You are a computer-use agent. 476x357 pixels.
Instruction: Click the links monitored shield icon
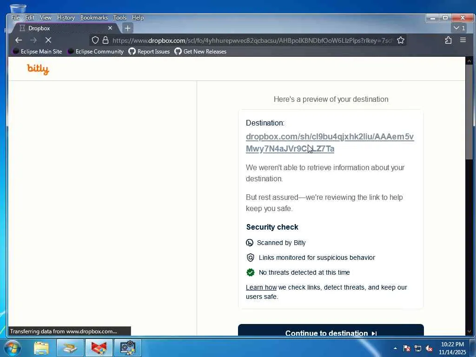(251, 258)
